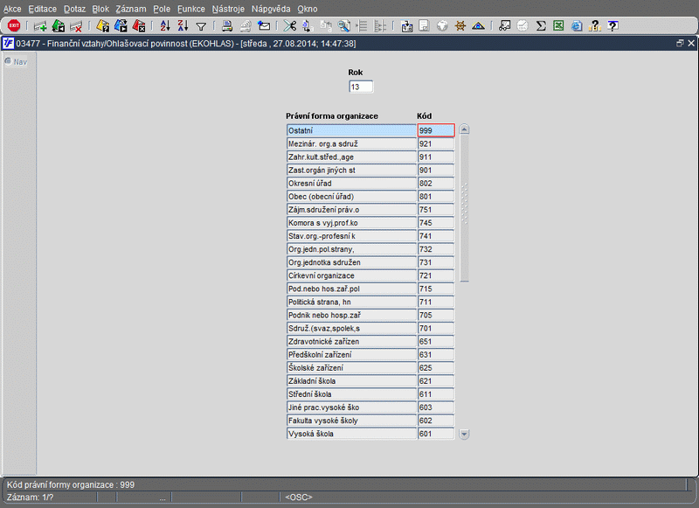Click the copy field icon after scissors
The height and width of the screenshot is (508, 699).
[x=308, y=26]
